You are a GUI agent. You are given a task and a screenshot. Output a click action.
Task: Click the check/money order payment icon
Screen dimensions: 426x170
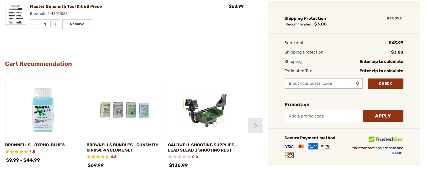pyautogui.click(x=289, y=155)
